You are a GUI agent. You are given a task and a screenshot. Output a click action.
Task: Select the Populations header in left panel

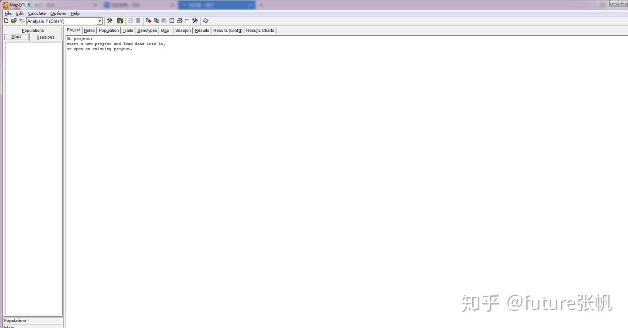coord(33,30)
